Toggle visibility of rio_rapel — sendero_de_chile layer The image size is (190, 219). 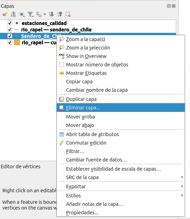pos(10,29)
